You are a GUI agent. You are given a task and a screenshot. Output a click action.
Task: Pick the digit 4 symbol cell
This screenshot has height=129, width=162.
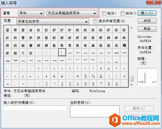(78, 84)
